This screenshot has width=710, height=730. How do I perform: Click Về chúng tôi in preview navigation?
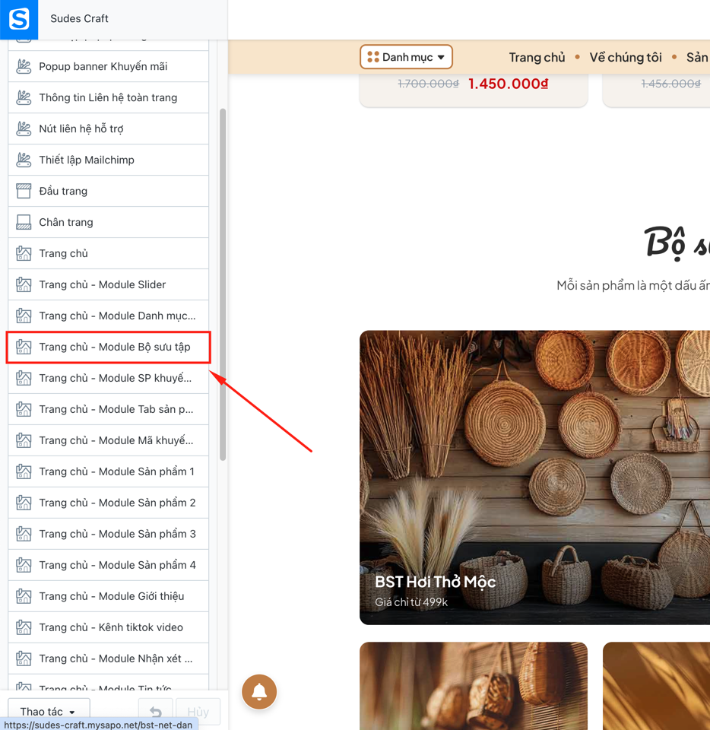626,57
